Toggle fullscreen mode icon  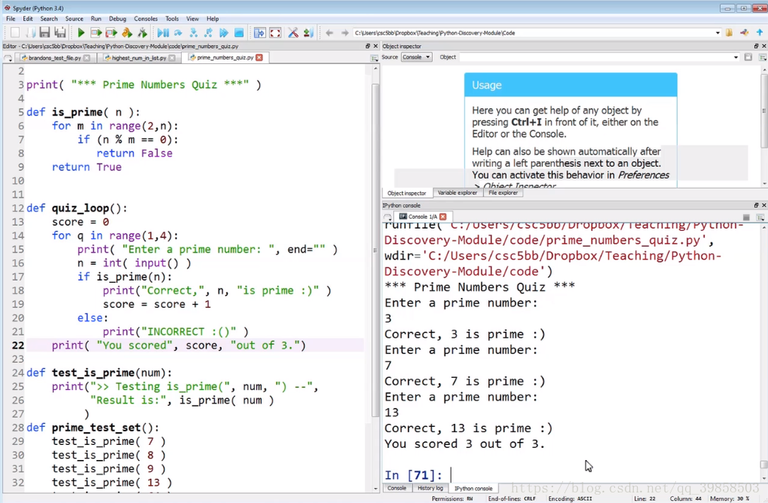pyautogui.click(x=275, y=33)
